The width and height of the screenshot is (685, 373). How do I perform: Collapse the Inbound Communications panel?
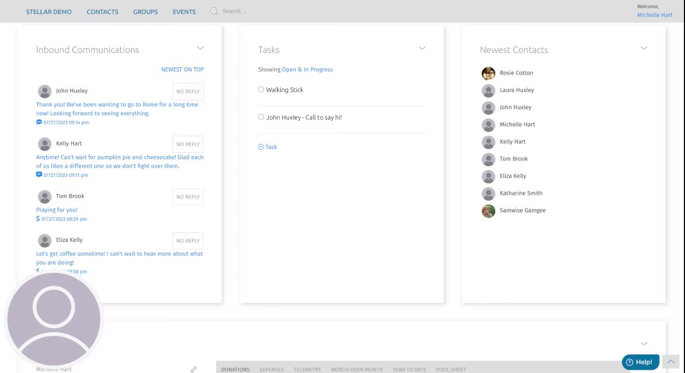200,48
